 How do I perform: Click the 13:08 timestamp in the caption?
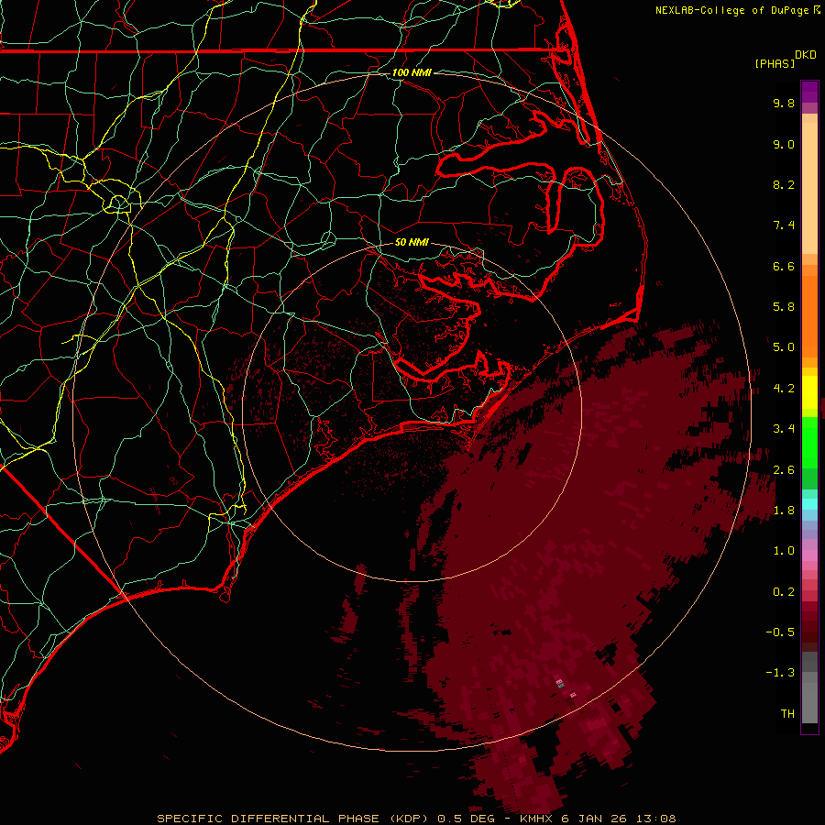(x=656, y=819)
